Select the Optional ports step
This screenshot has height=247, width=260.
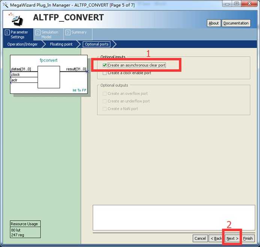click(97, 44)
